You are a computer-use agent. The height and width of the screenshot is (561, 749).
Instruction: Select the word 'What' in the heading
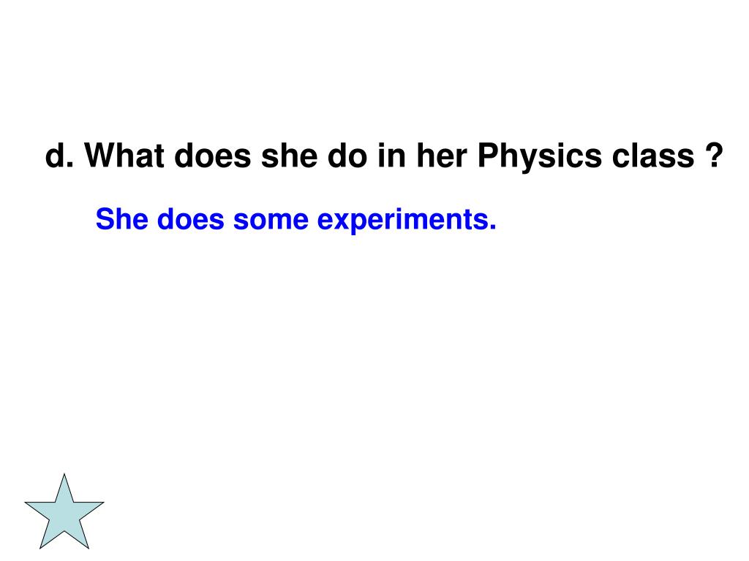click(124, 156)
